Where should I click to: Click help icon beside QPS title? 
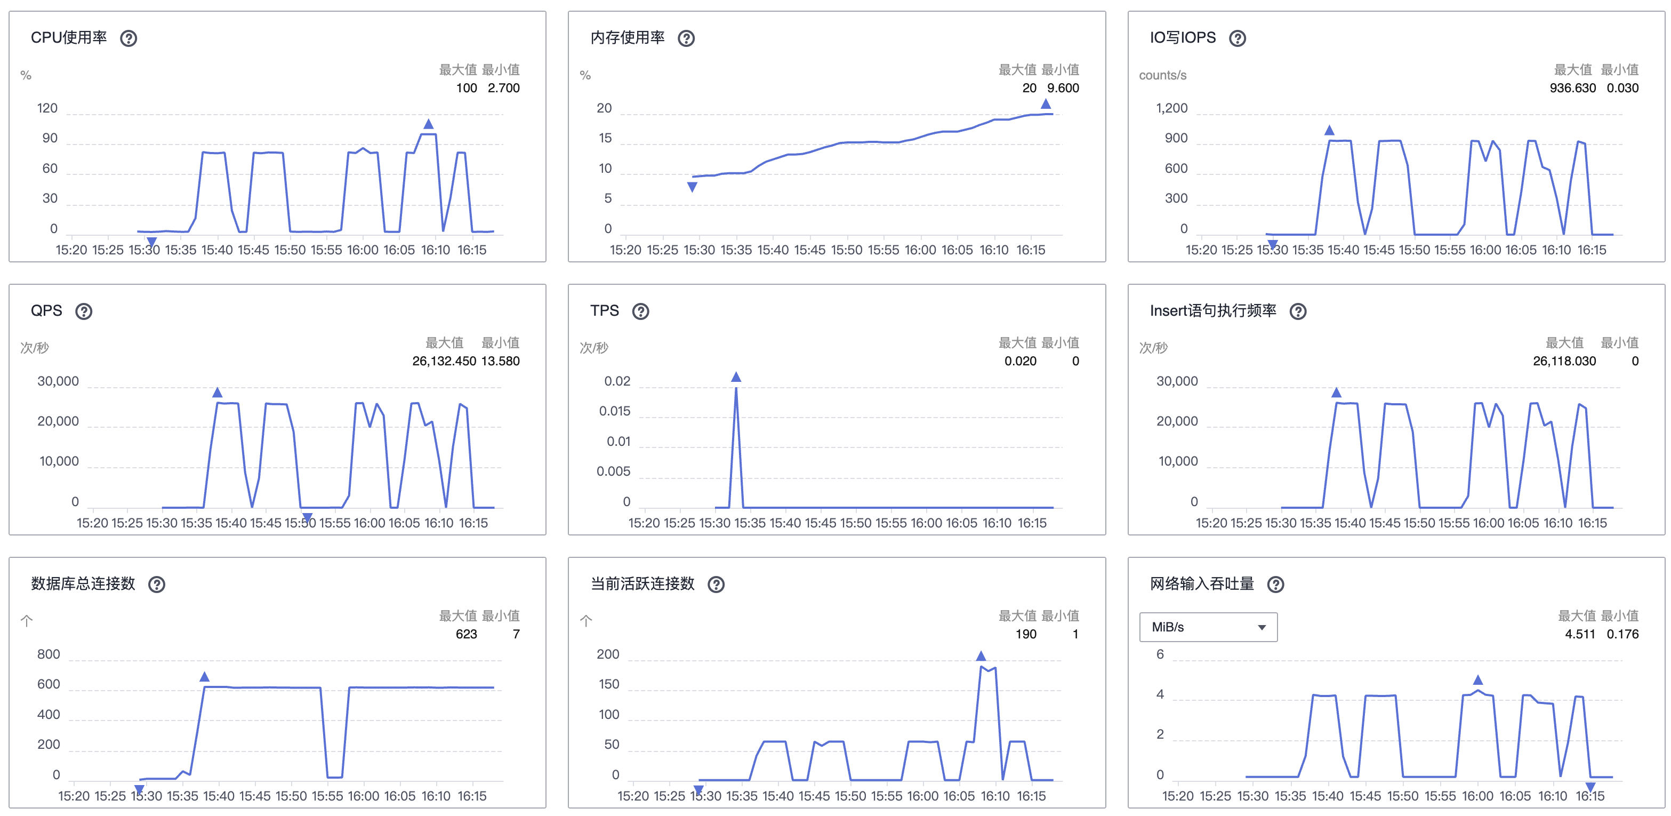point(84,311)
